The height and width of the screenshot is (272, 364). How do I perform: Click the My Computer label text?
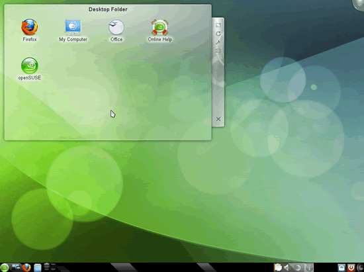click(x=73, y=40)
